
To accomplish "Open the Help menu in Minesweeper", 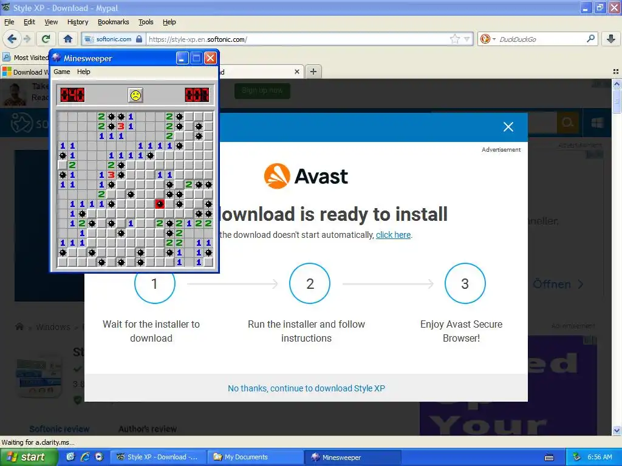I will pos(84,72).
